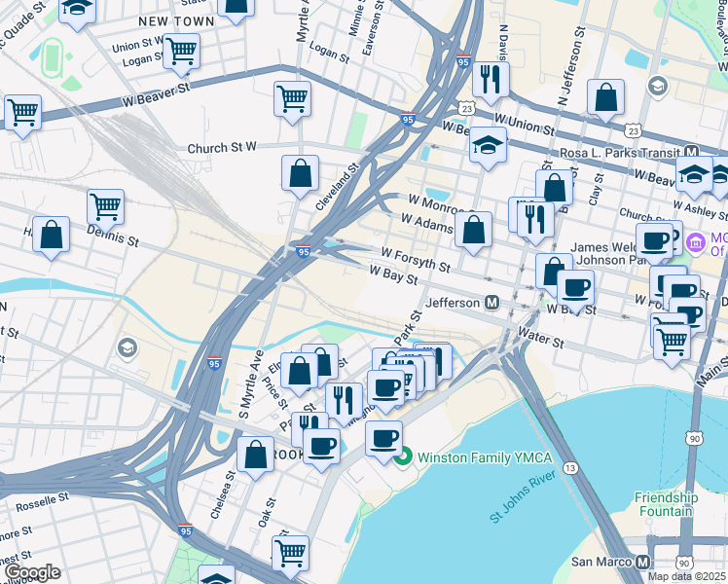This screenshot has height=584, width=728.
Task: Click the restaurant marker near Park St
Action: (344, 402)
